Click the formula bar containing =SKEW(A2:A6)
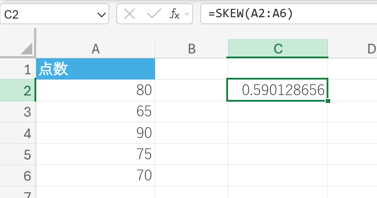Viewport: 377px width, 198px height. click(287, 14)
